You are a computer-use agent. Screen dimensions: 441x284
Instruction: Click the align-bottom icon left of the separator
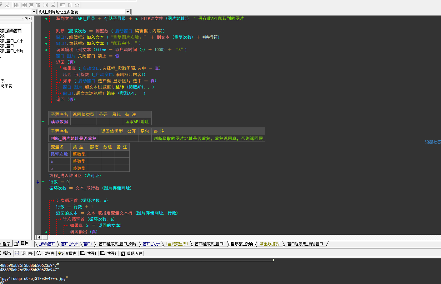[x=7, y=5]
